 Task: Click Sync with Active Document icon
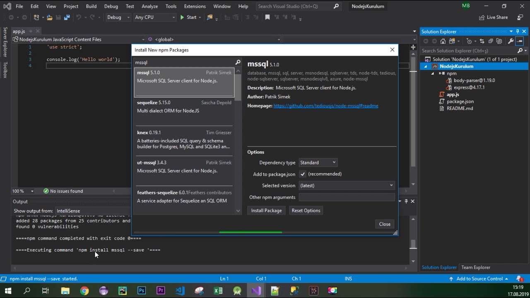[x=482, y=41]
